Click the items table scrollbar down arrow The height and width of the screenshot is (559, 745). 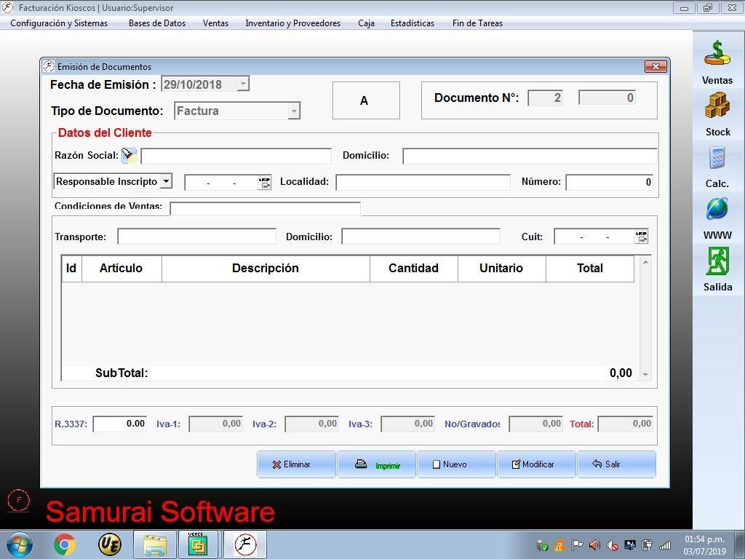[645, 375]
